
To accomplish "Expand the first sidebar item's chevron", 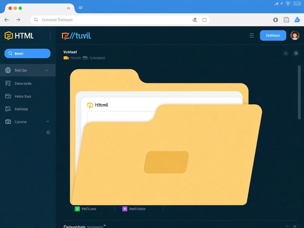I will (x=47, y=70).
